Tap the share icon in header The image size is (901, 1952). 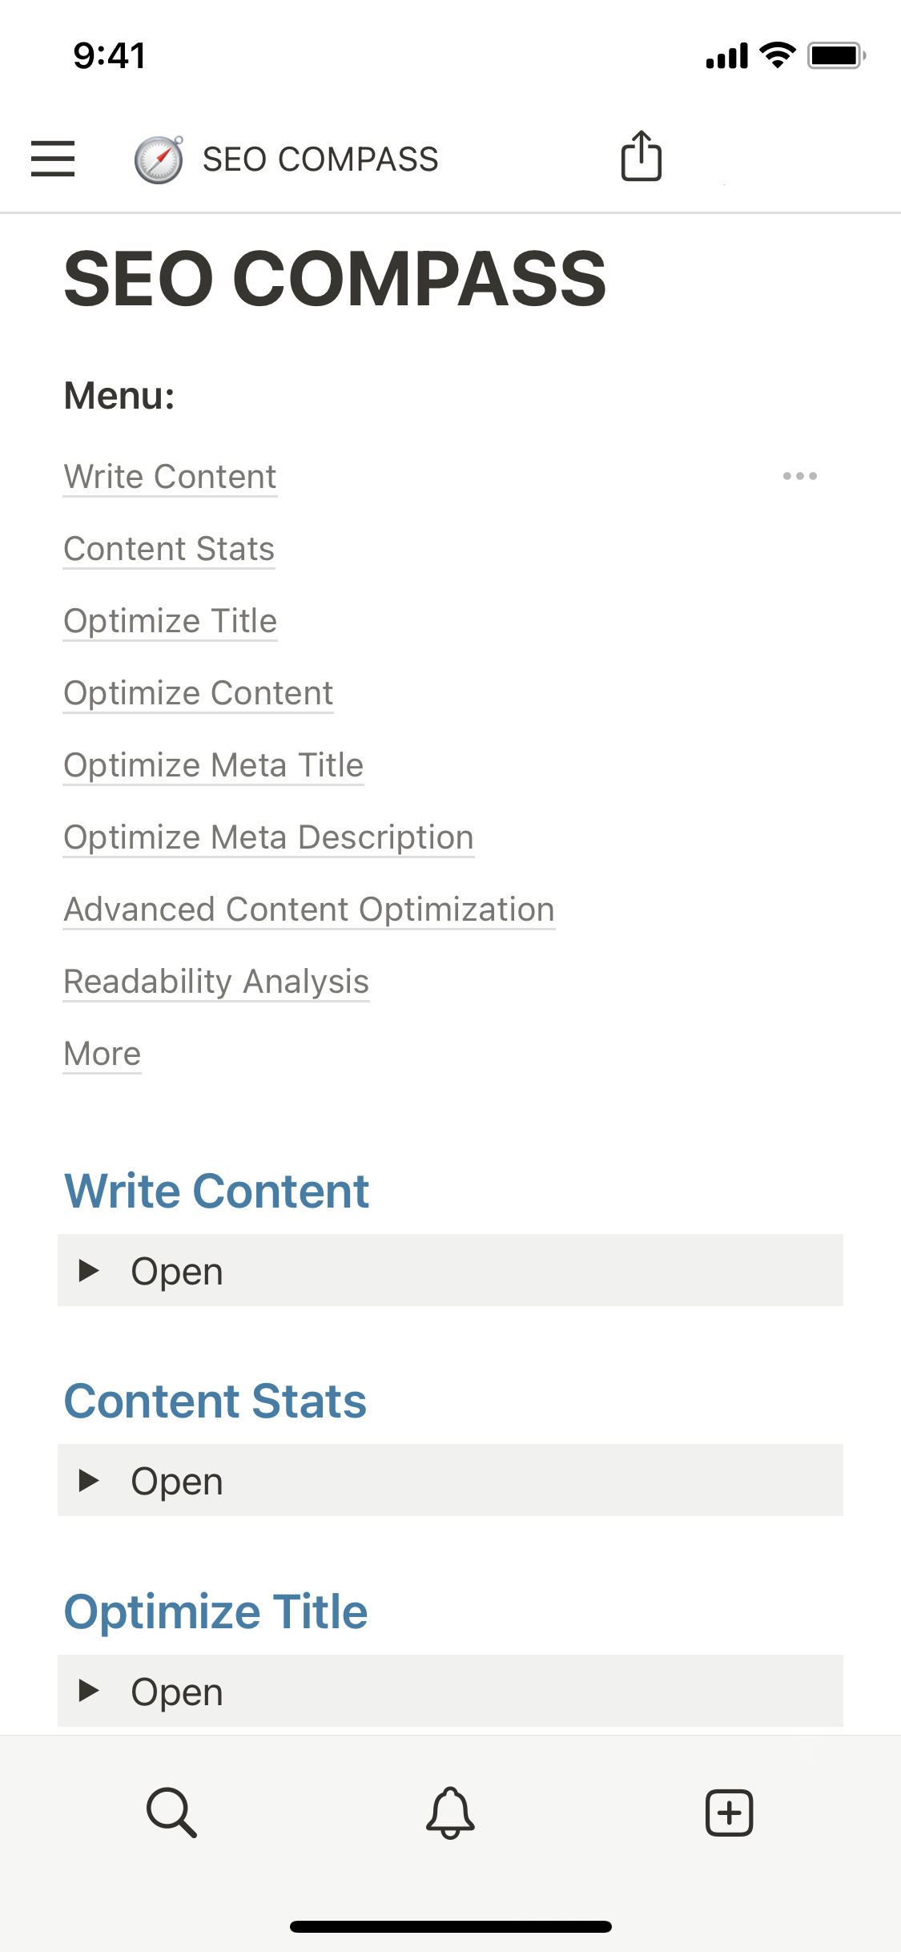[x=641, y=156]
